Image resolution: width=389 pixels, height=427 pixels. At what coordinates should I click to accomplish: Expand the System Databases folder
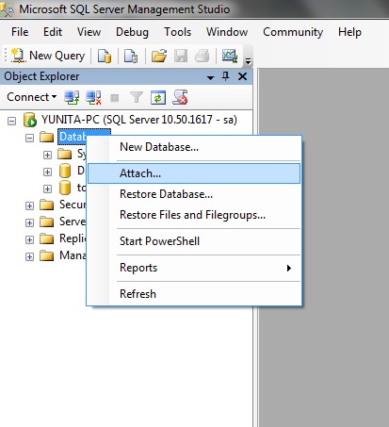point(47,155)
